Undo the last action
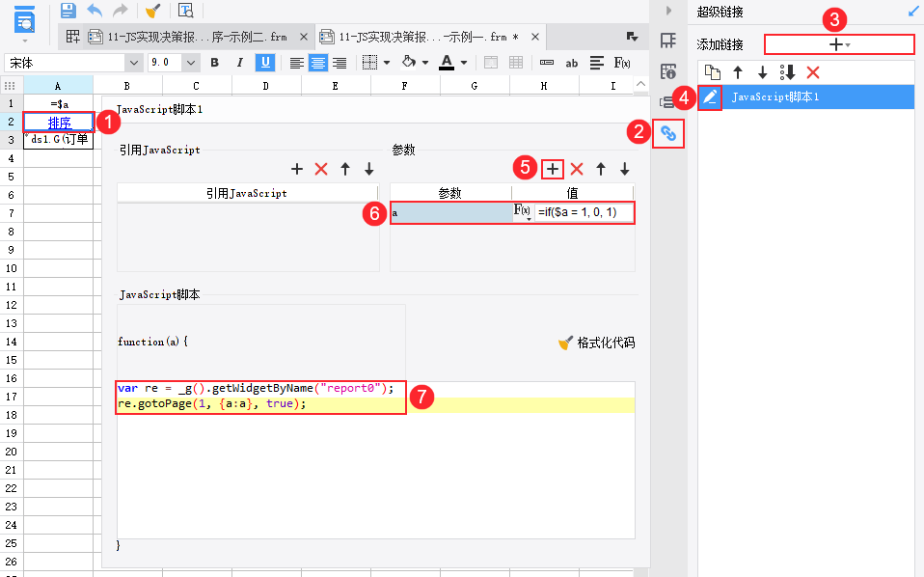The image size is (924, 577). pyautogui.click(x=95, y=11)
